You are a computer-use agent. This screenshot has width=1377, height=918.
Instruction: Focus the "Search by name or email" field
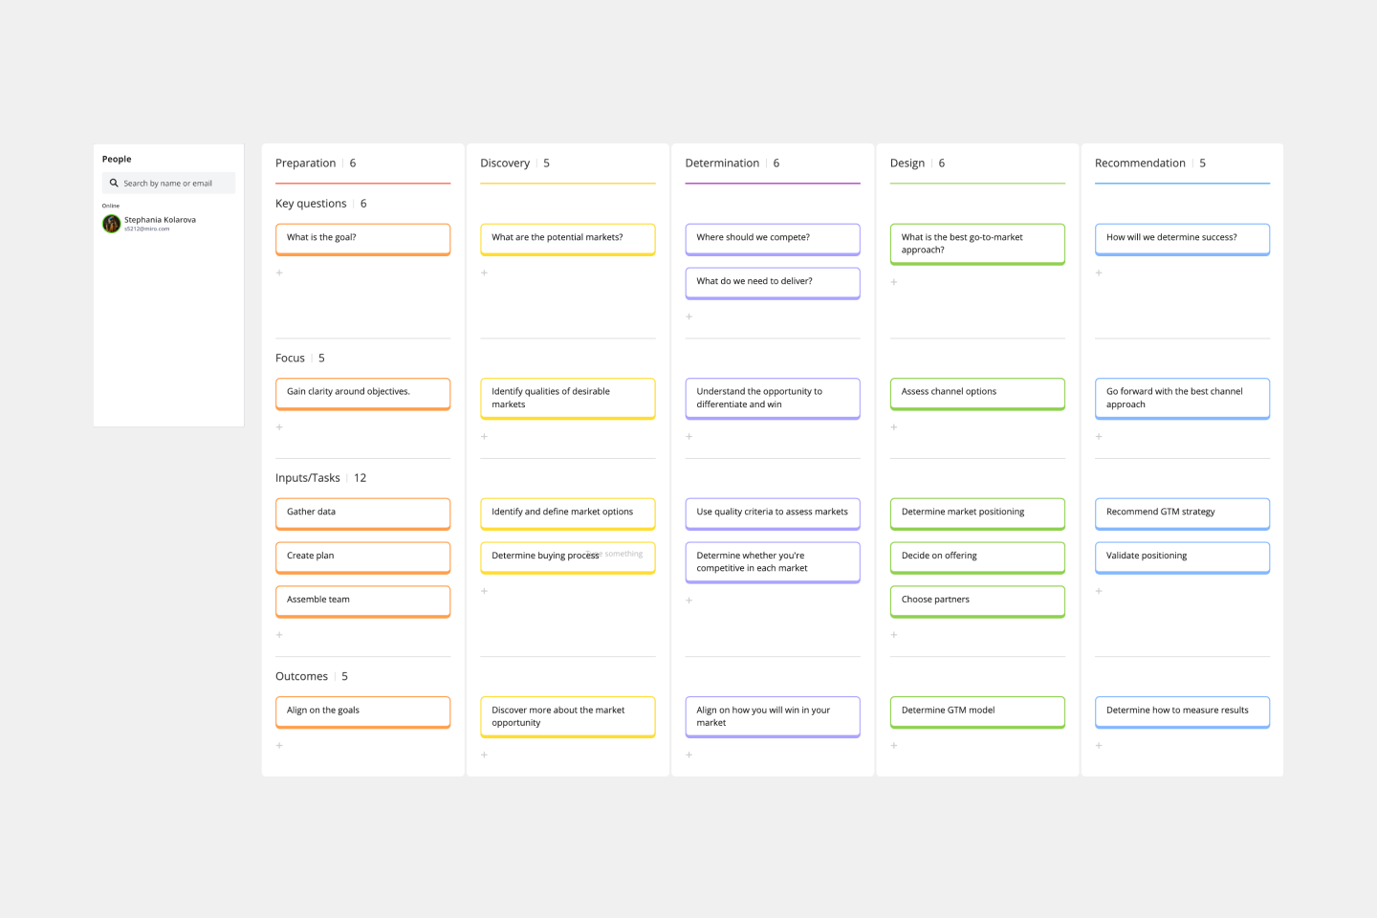pos(172,184)
